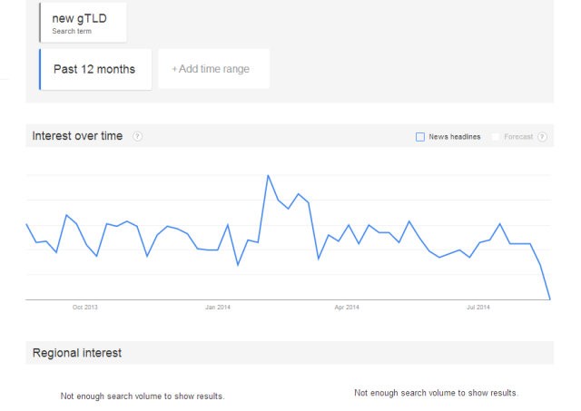Click help icon beside Interest over time

tap(138, 136)
